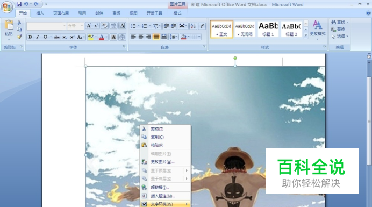Open line spacing dropdown
372x207 pixels.
[x=174, y=37]
